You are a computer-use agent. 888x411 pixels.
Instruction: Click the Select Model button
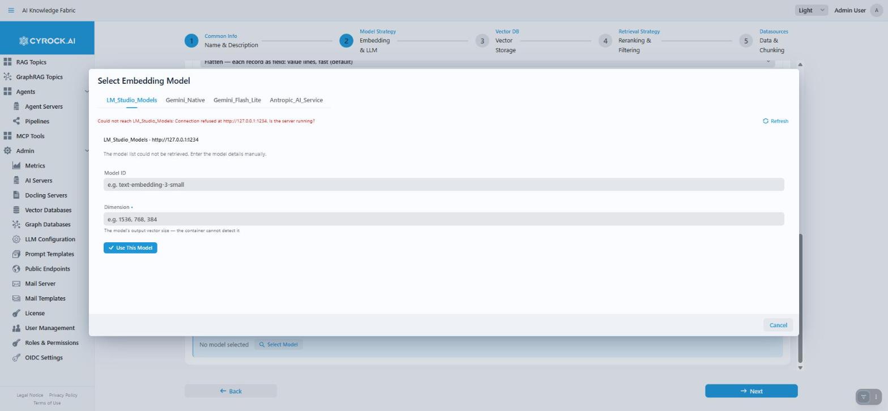pyautogui.click(x=278, y=344)
